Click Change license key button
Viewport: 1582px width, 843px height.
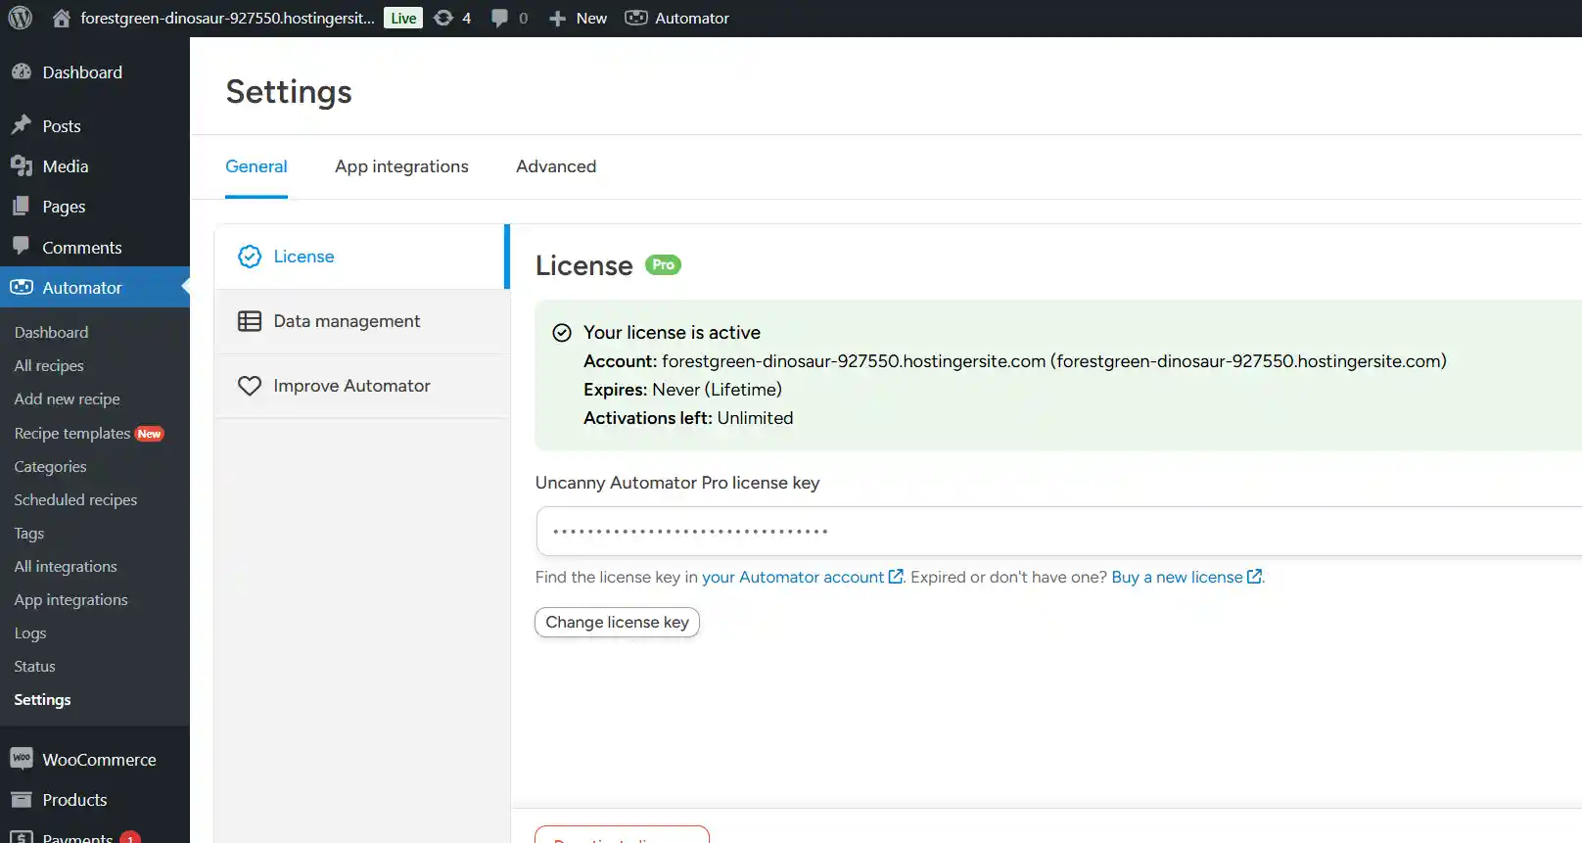click(617, 623)
